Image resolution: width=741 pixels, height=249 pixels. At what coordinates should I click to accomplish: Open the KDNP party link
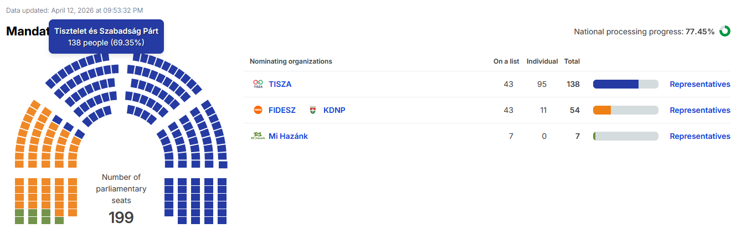tap(335, 110)
